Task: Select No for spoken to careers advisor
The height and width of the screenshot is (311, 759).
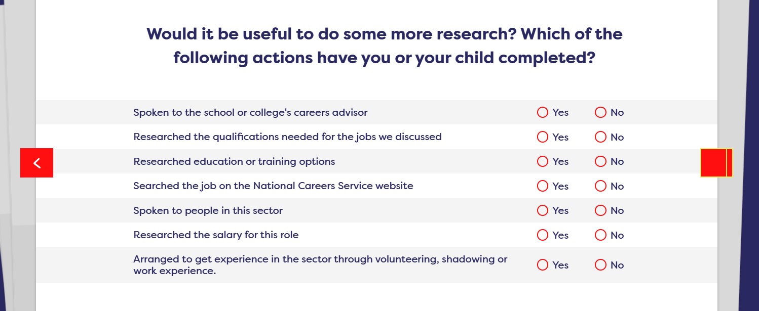Action: click(600, 112)
